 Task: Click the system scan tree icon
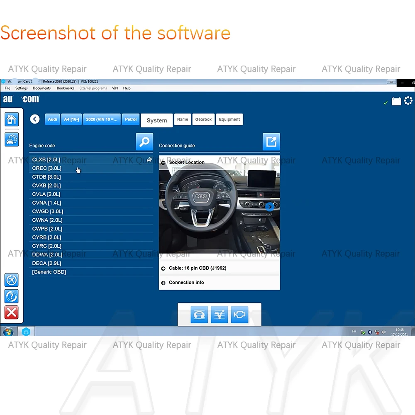coord(220,315)
